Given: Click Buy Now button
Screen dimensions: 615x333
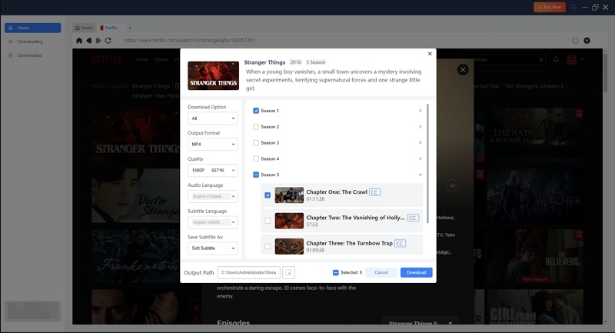Looking at the screenshot, I should pos(550,7).
